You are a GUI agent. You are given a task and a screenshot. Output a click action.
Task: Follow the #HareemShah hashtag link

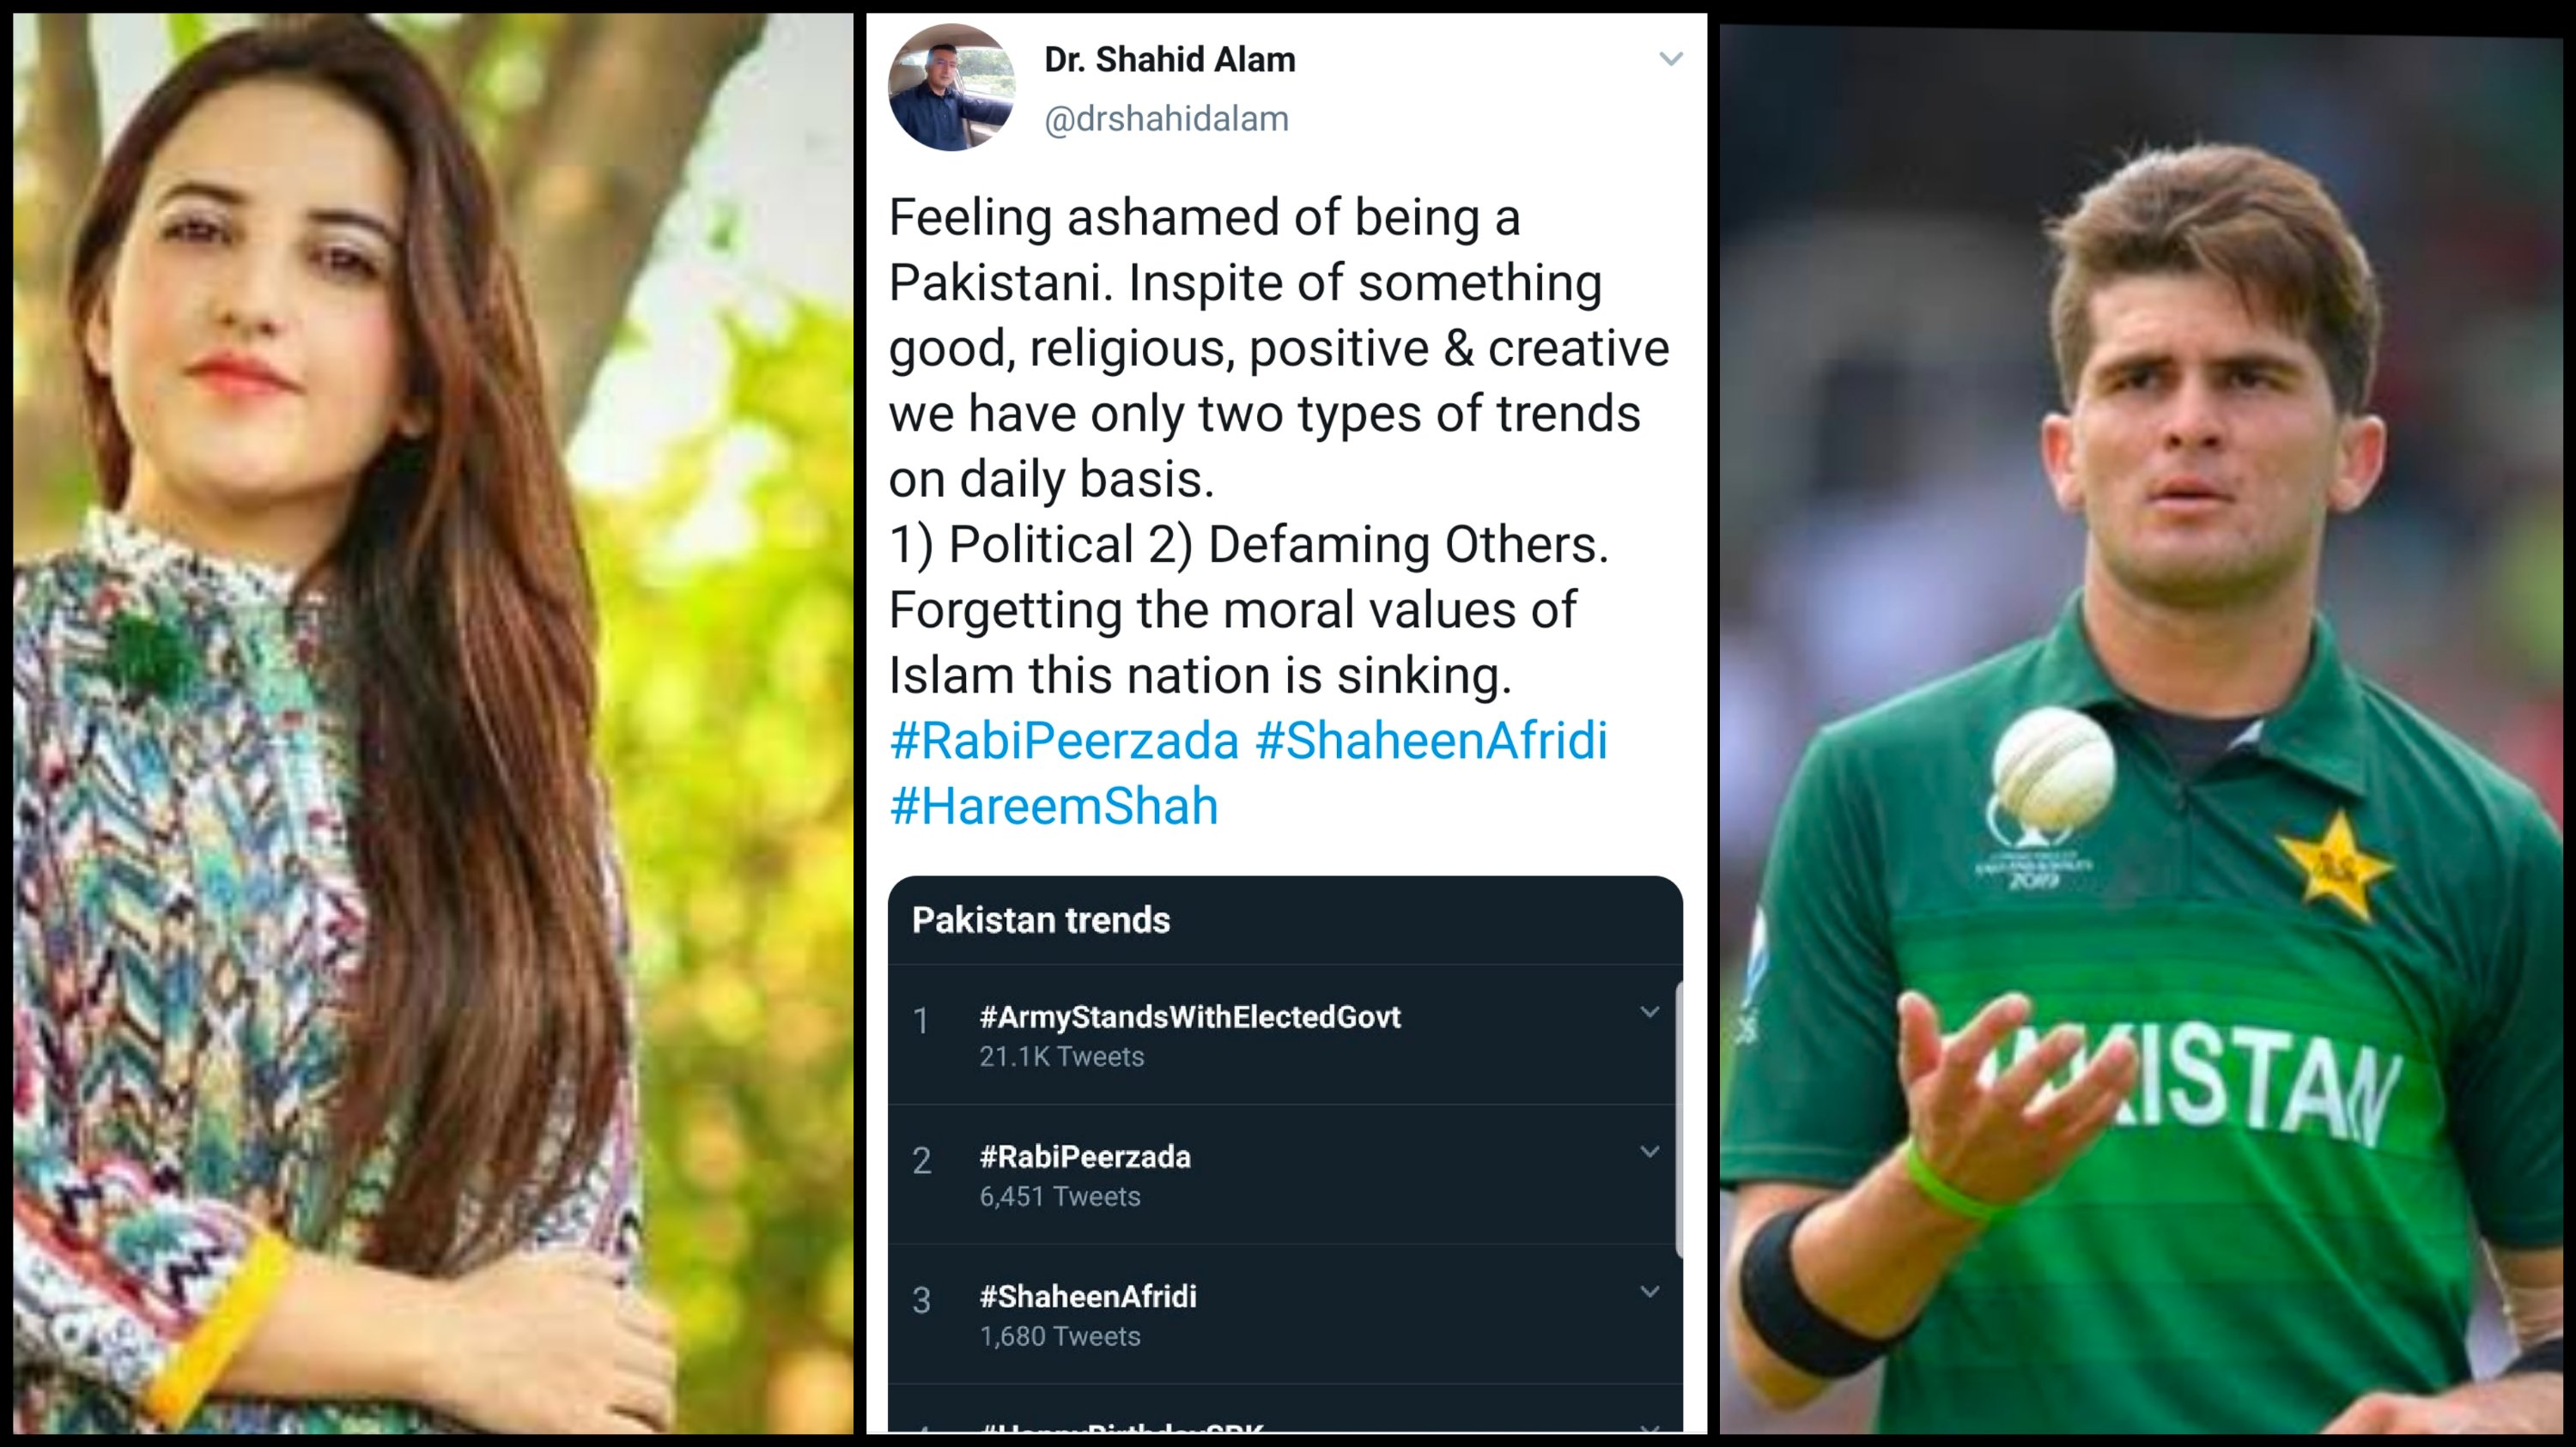point(1054,805)
